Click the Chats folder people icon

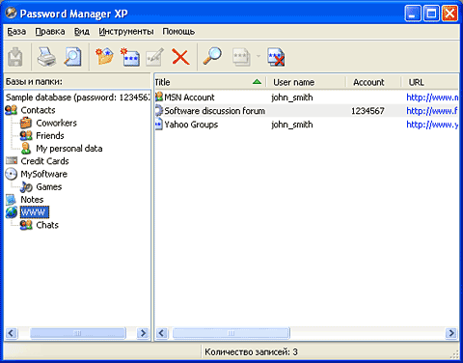coord(26,225)
